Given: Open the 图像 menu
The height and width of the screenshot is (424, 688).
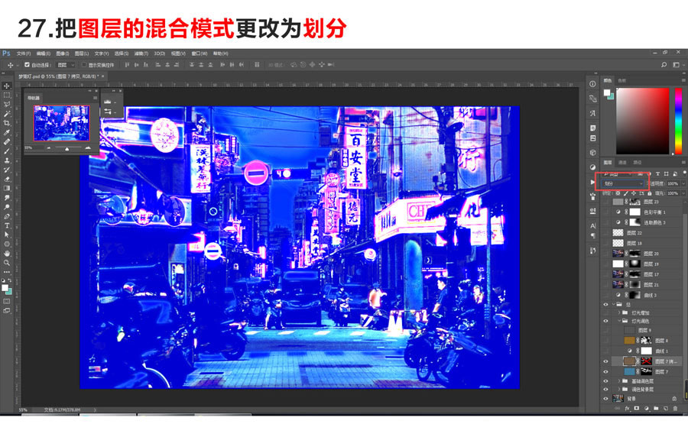Looking at the screenshot, I should pyautogui.click(x=63, y=53).
